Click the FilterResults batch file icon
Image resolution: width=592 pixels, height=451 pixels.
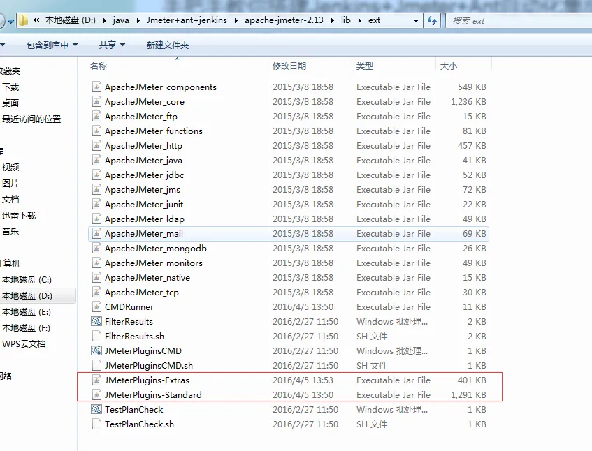click(96, 321)
